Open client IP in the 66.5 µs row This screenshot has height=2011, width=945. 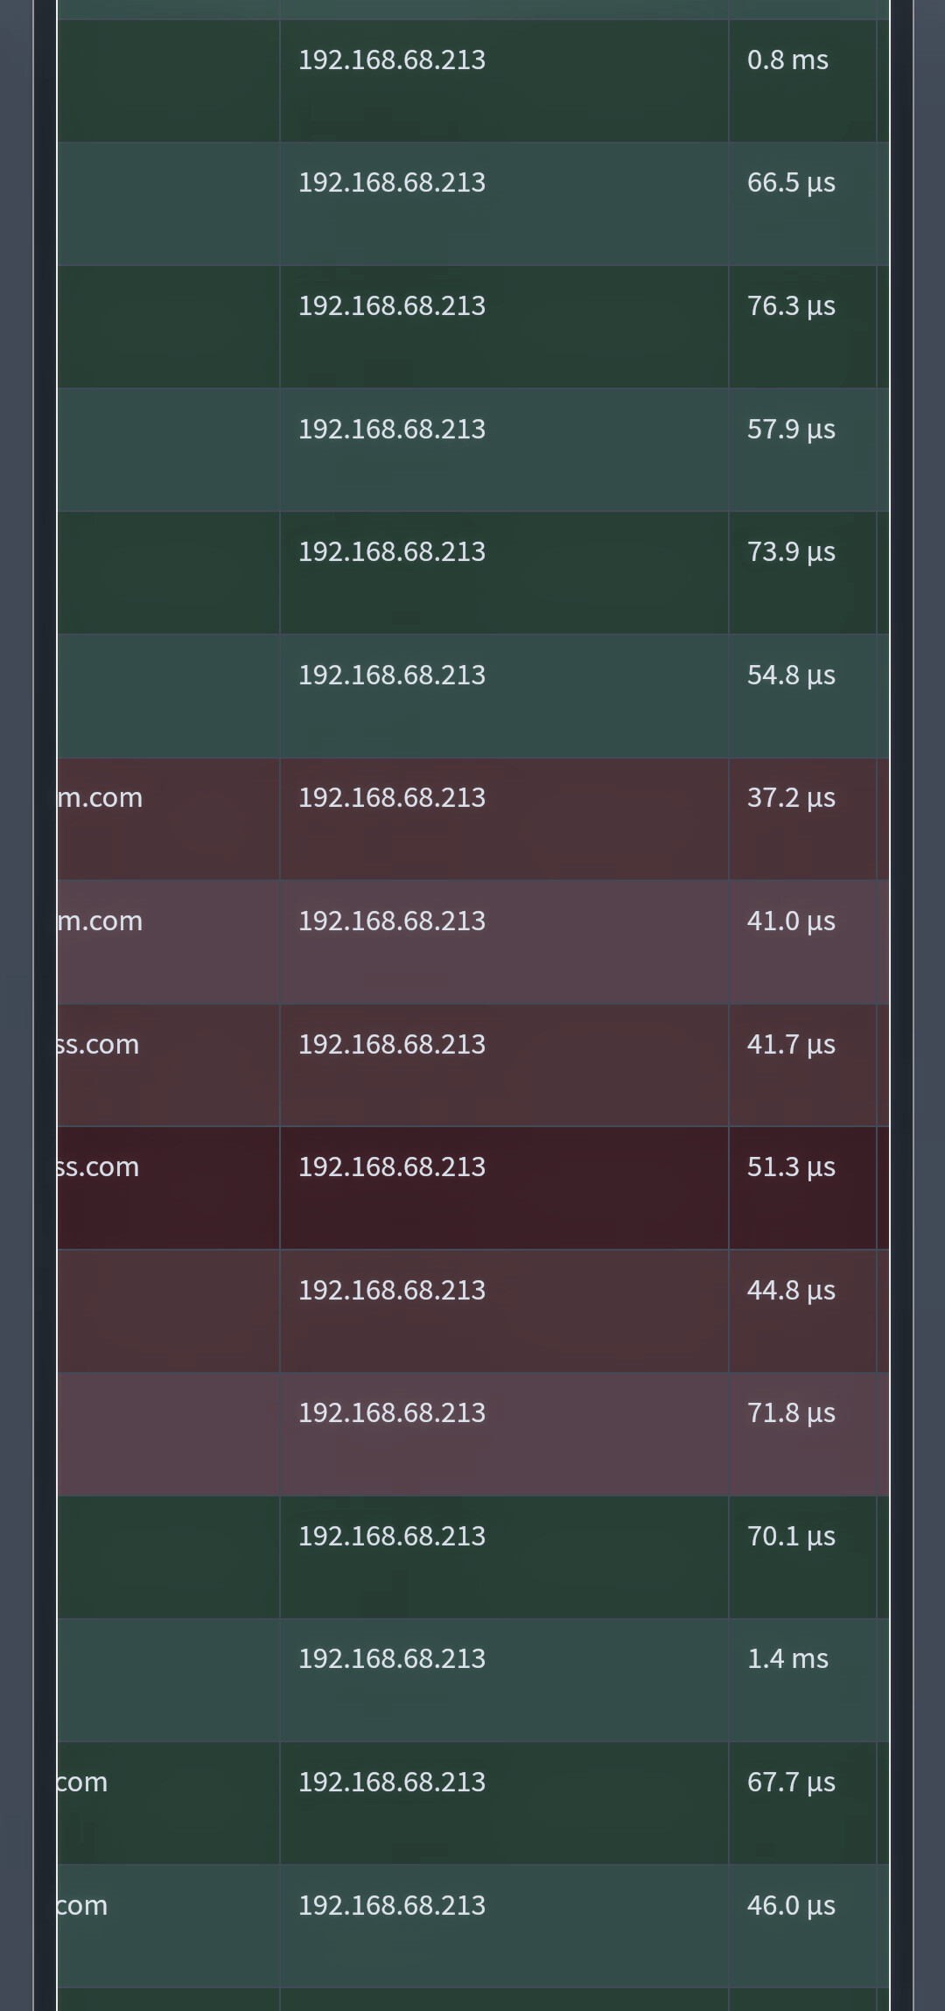pyautogui.click(x=391, y=182)
